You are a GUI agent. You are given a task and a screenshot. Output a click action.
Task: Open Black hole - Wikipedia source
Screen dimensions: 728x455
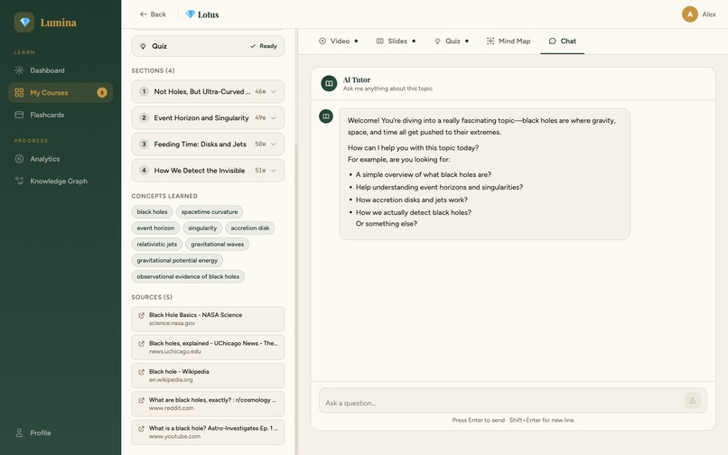coord(208,376)
